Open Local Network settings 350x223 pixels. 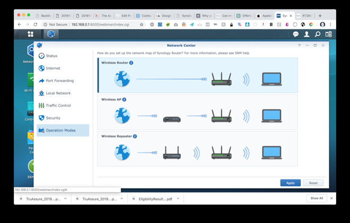63,93
